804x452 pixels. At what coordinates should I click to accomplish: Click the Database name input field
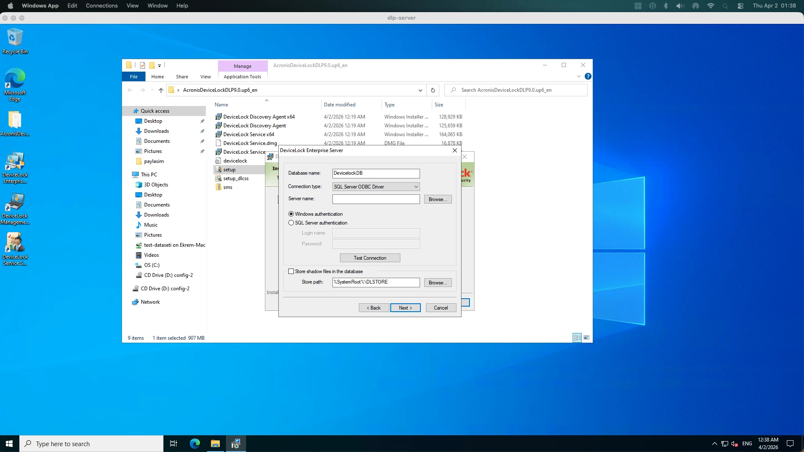click(x=376, y=173)
